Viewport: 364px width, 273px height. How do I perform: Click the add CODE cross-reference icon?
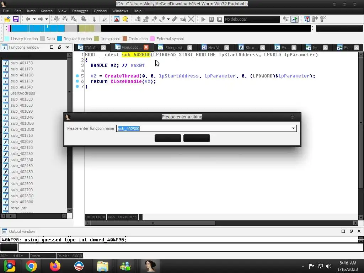coord(138,19)
